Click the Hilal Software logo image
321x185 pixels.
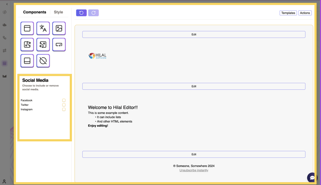click(97, 56)
